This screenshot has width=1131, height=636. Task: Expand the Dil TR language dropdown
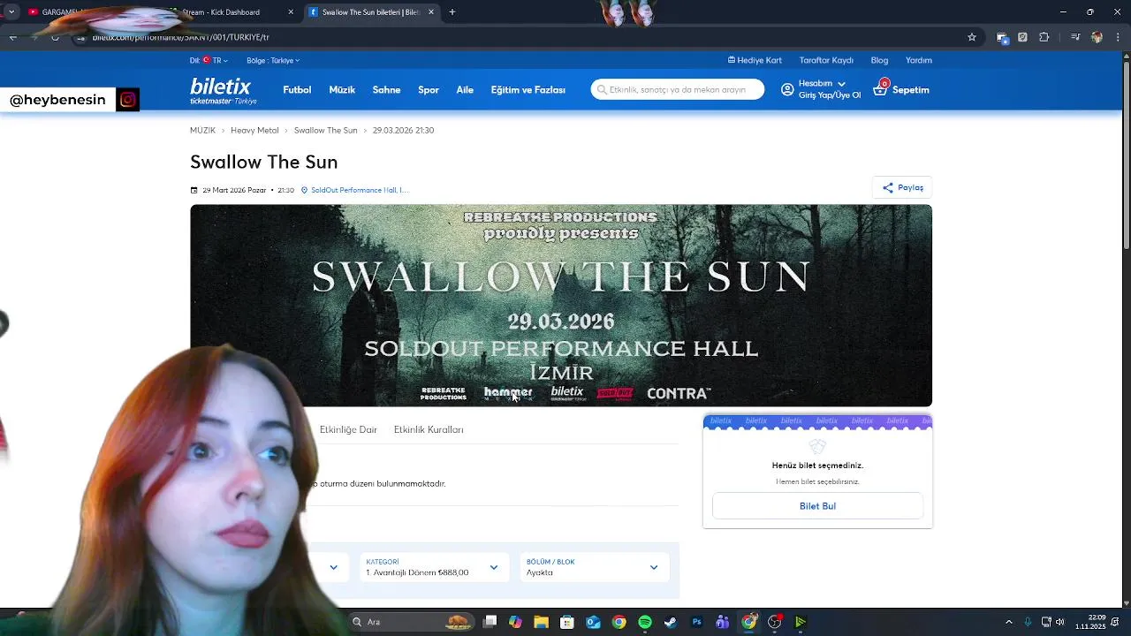tap(209, 60)
